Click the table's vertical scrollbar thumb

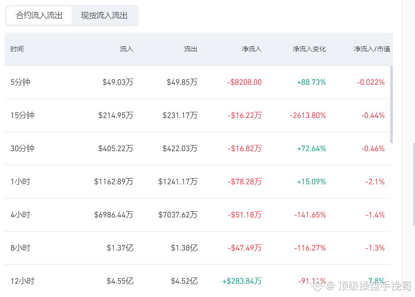pyautogui.click(x=392, y=105)
